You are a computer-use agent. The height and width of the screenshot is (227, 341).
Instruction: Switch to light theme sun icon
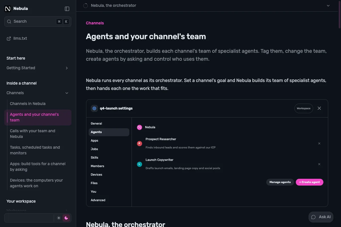[x=59, y=218]
